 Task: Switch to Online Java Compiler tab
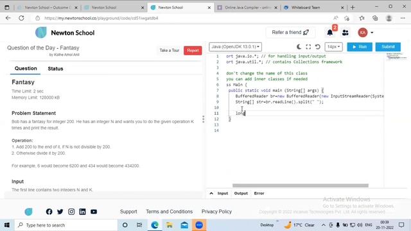[x=247, y=8]
